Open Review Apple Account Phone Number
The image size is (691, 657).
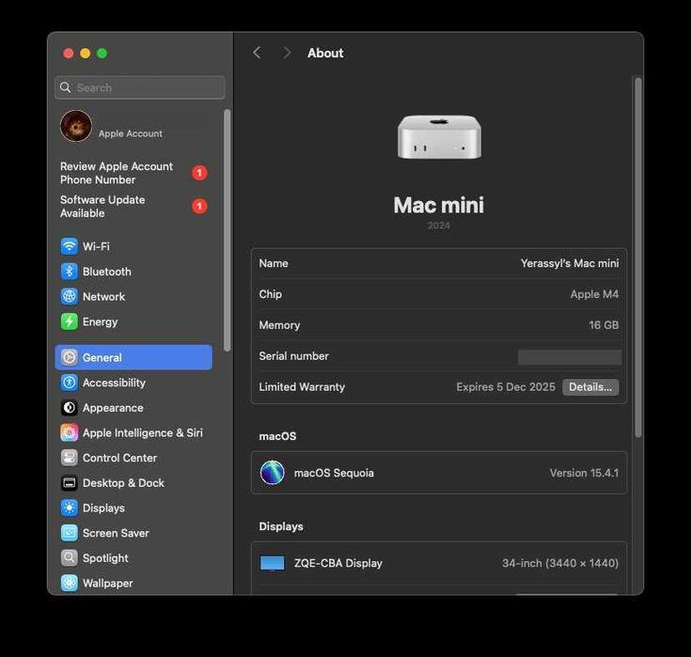click(117, 173)
